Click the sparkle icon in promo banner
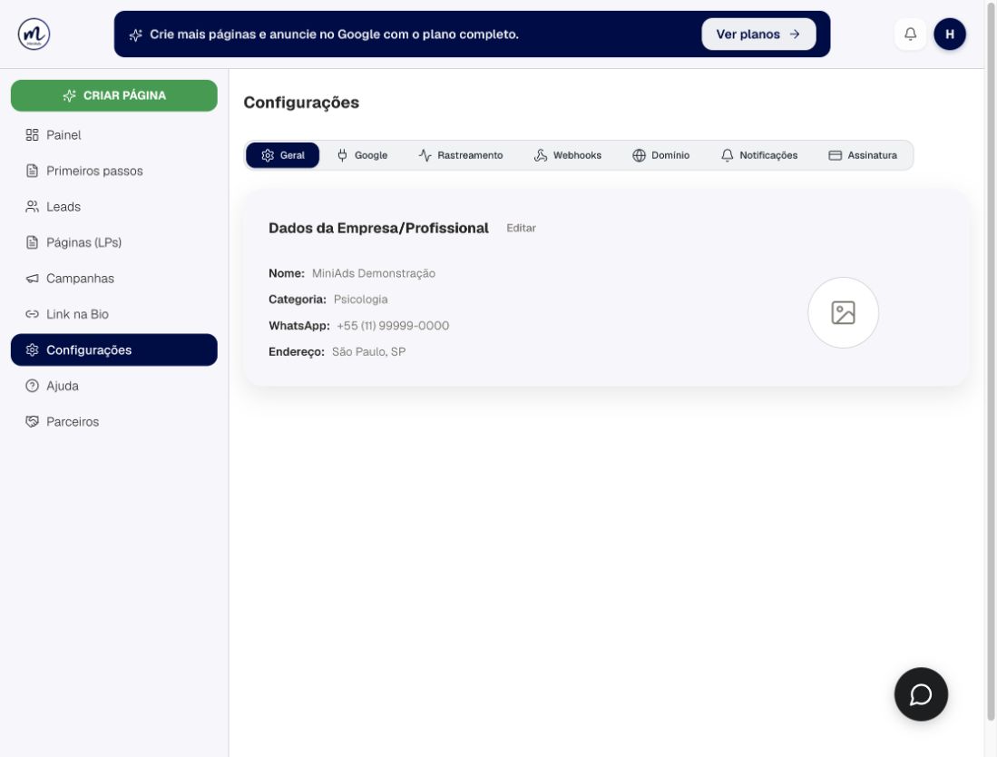This screenshot has width=997, height=757. pos(135,35)
